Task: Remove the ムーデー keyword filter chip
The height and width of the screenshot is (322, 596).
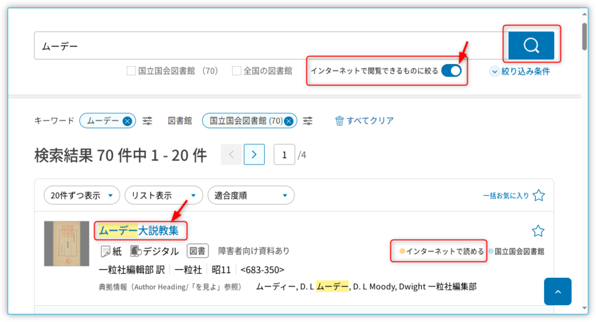Action: click(x=127, y=121)
